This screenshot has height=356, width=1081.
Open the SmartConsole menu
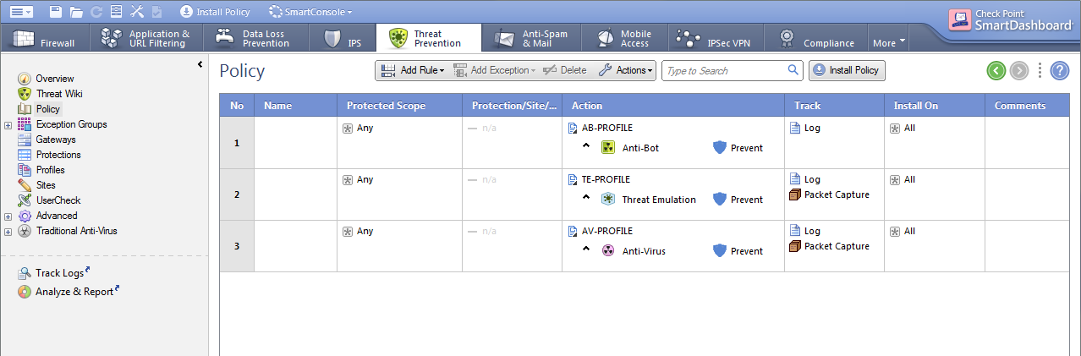click(310, 12)
